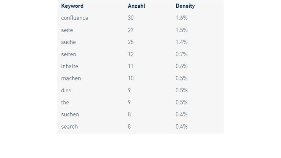
Task: Select the count 12 for seiten
Action: [x=131, y=54]
